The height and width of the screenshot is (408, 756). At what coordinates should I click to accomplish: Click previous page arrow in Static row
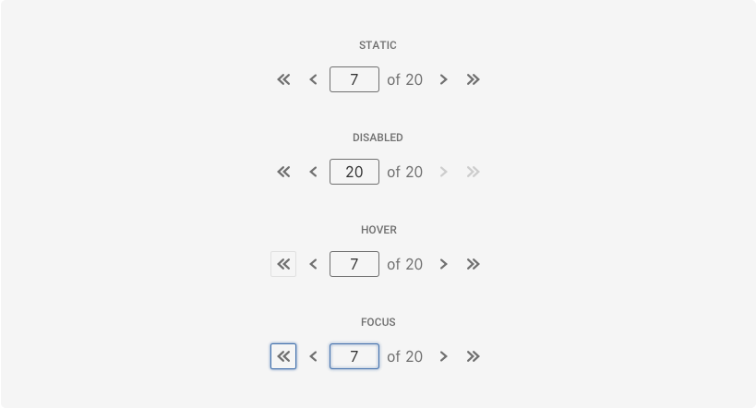click(313, 79)
